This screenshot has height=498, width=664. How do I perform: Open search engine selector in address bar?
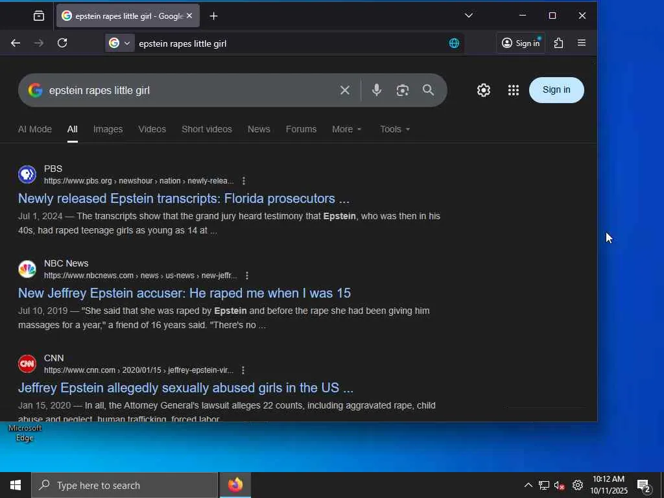click(x=120, y=43)
